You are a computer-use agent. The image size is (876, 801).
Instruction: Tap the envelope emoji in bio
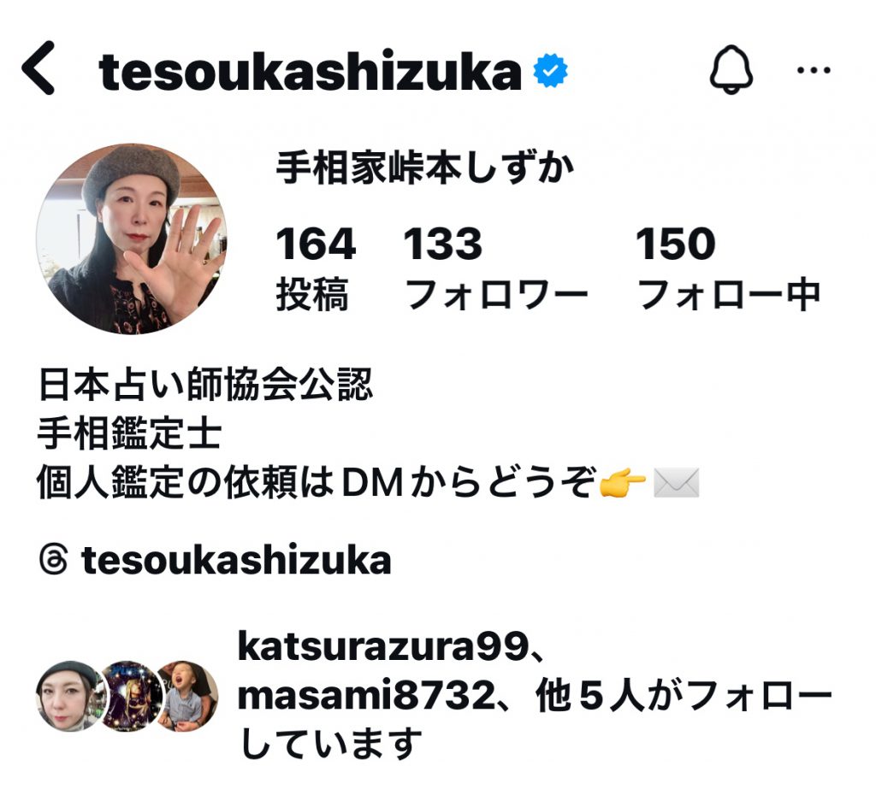(x=676, y=482)
